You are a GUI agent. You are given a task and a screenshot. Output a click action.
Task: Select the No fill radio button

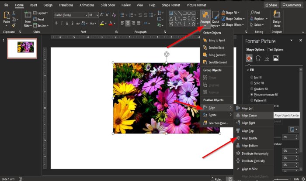[252, 77]
